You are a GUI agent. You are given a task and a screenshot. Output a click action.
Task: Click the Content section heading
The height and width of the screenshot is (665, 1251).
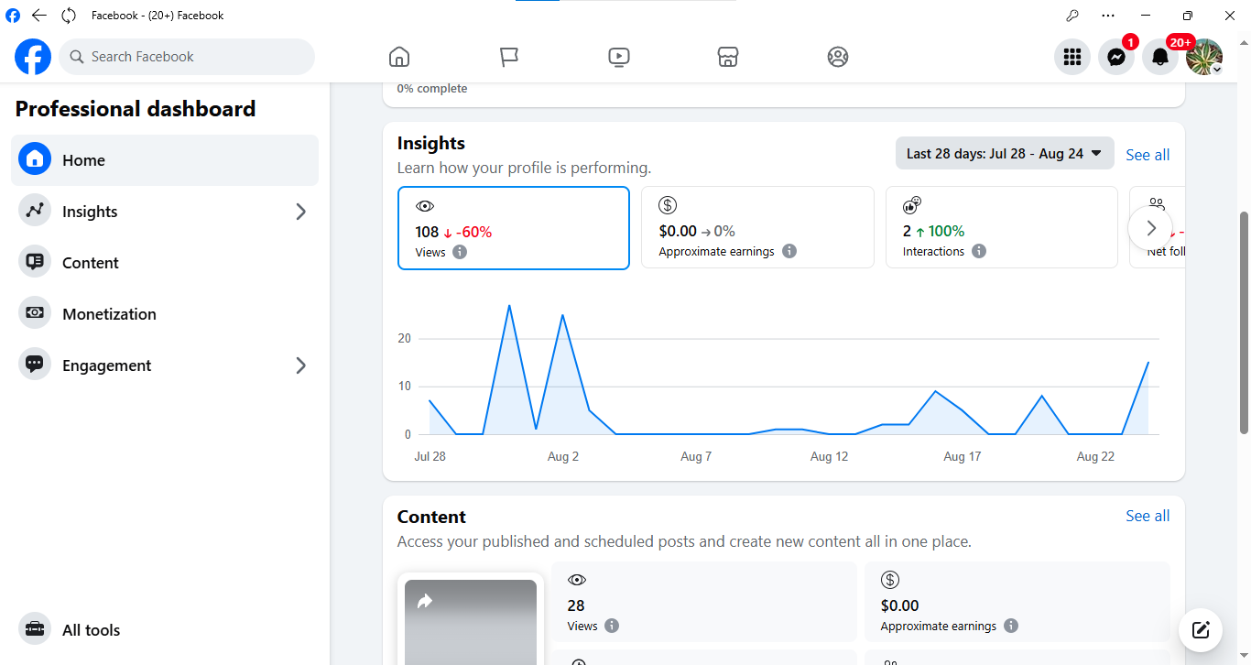pyautogui.click(x=431, y=517)
